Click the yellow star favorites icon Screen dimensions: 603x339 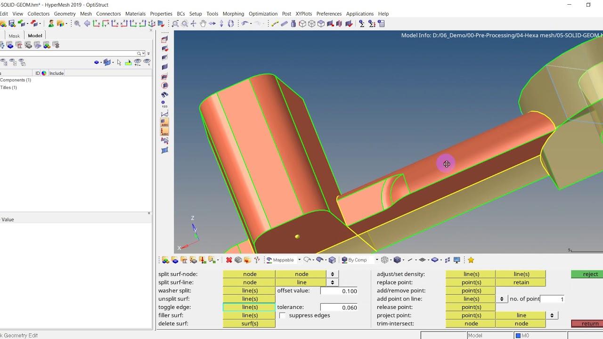pos(471,260)
